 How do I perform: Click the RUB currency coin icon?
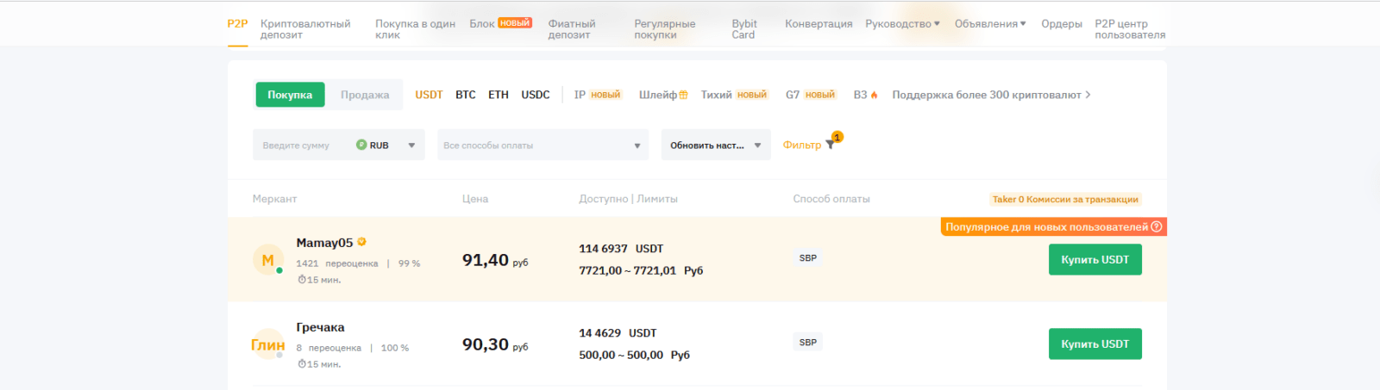(x=361, y=145)
